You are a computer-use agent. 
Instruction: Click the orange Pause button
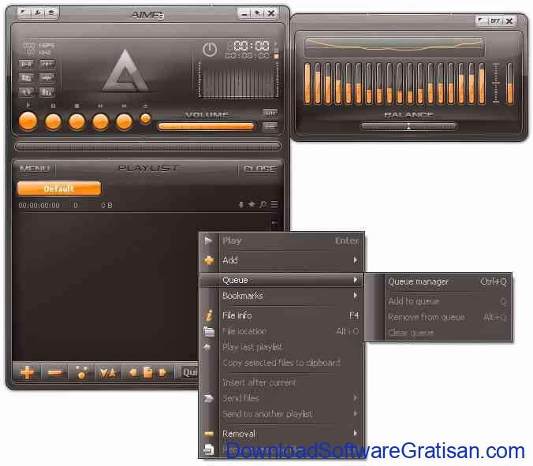pos(53,121)
